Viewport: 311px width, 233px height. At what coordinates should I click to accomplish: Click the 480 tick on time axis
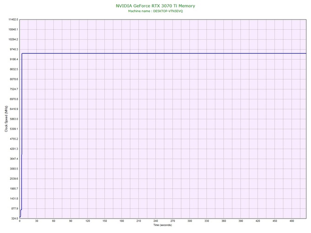(292, 221)
